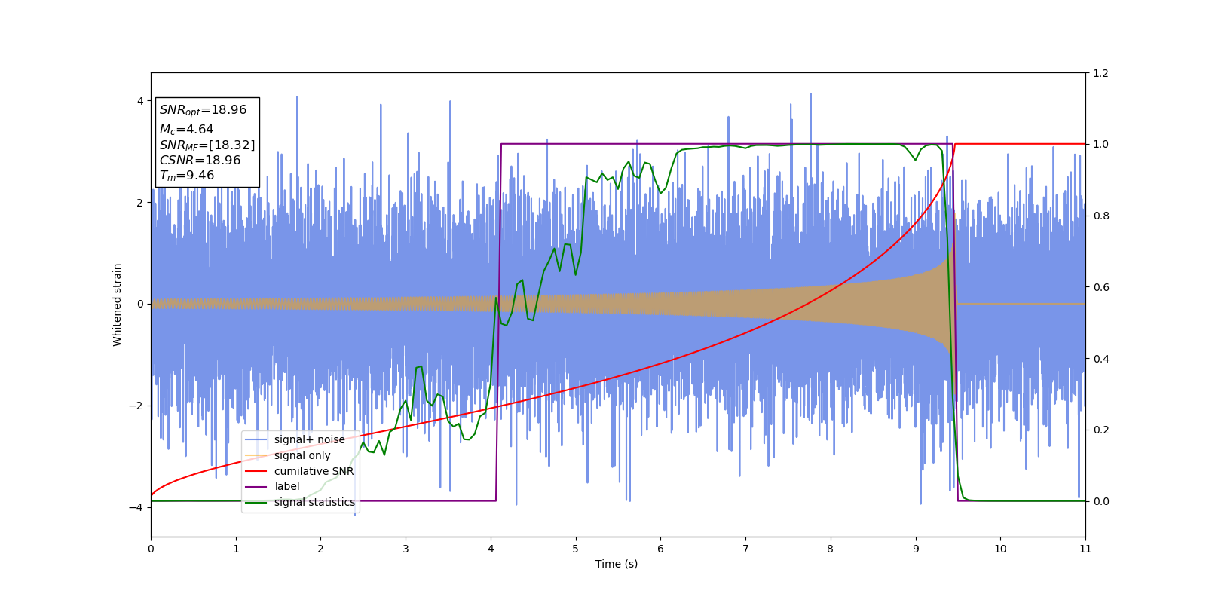The height and width of the screenshot is (603, 1206).
Task: Click the x-axis tick label 9
Action: click(916, 549)
